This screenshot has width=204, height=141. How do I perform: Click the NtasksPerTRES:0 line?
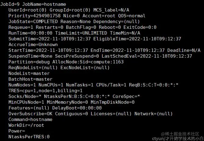click(29, 137)
